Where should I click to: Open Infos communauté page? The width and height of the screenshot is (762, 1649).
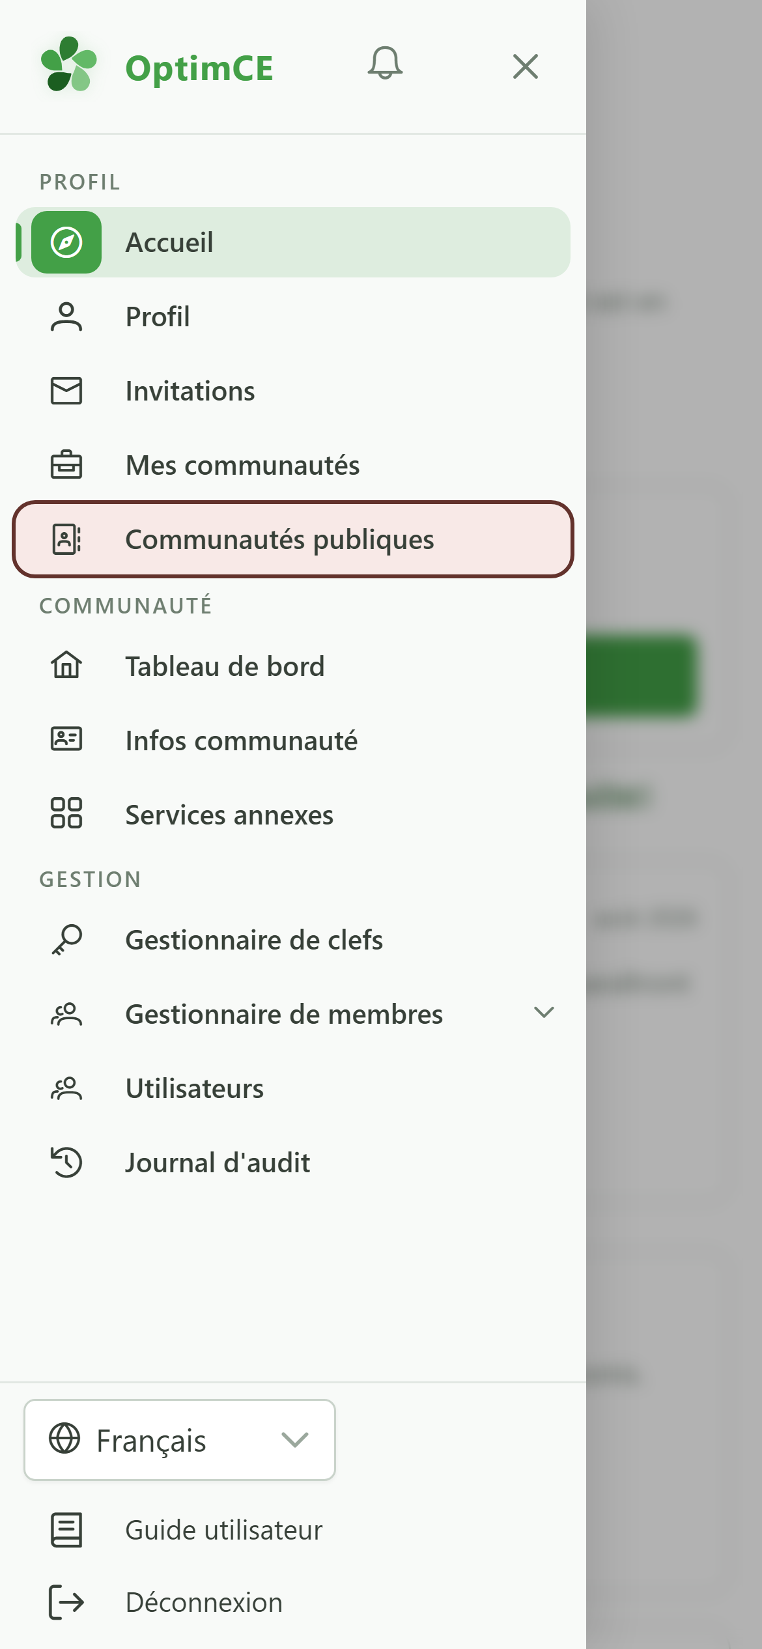click(x=293, y=740)
